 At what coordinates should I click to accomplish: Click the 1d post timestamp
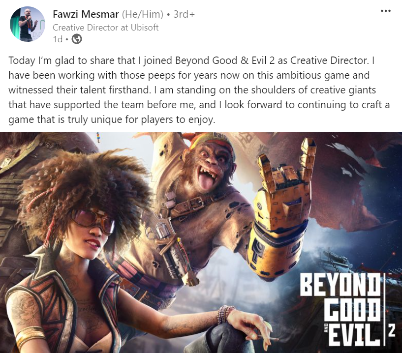click(58, 39)
